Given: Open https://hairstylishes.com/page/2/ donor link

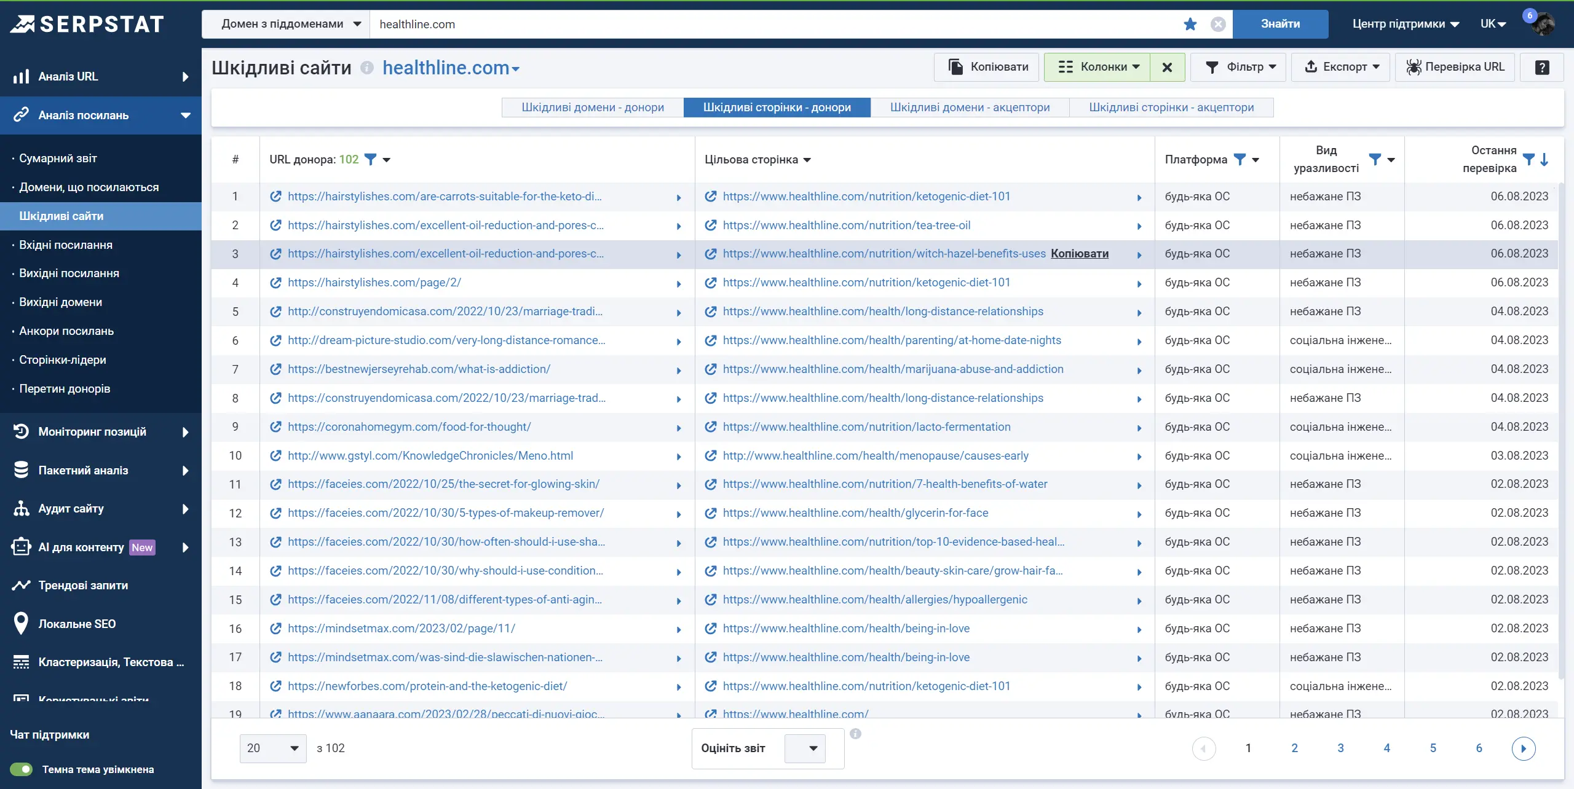Looking at the screenshot, I should [374, 283].
